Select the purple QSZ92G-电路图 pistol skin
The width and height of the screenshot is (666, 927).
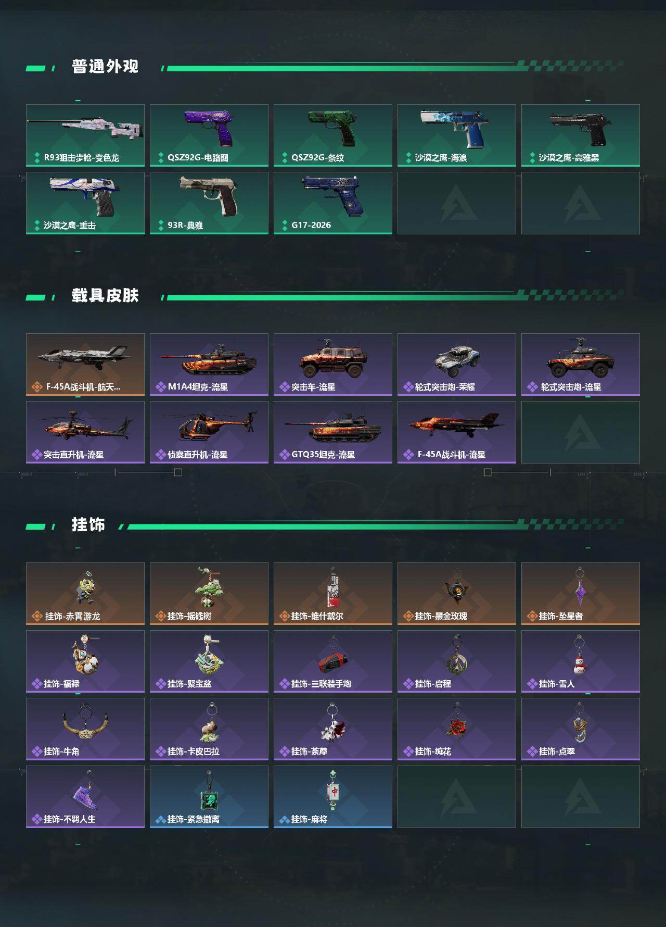pos(209,135)
